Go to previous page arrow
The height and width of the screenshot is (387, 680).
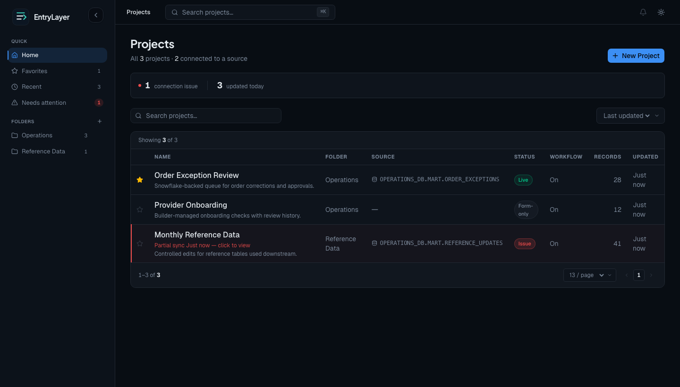(627, 275)
